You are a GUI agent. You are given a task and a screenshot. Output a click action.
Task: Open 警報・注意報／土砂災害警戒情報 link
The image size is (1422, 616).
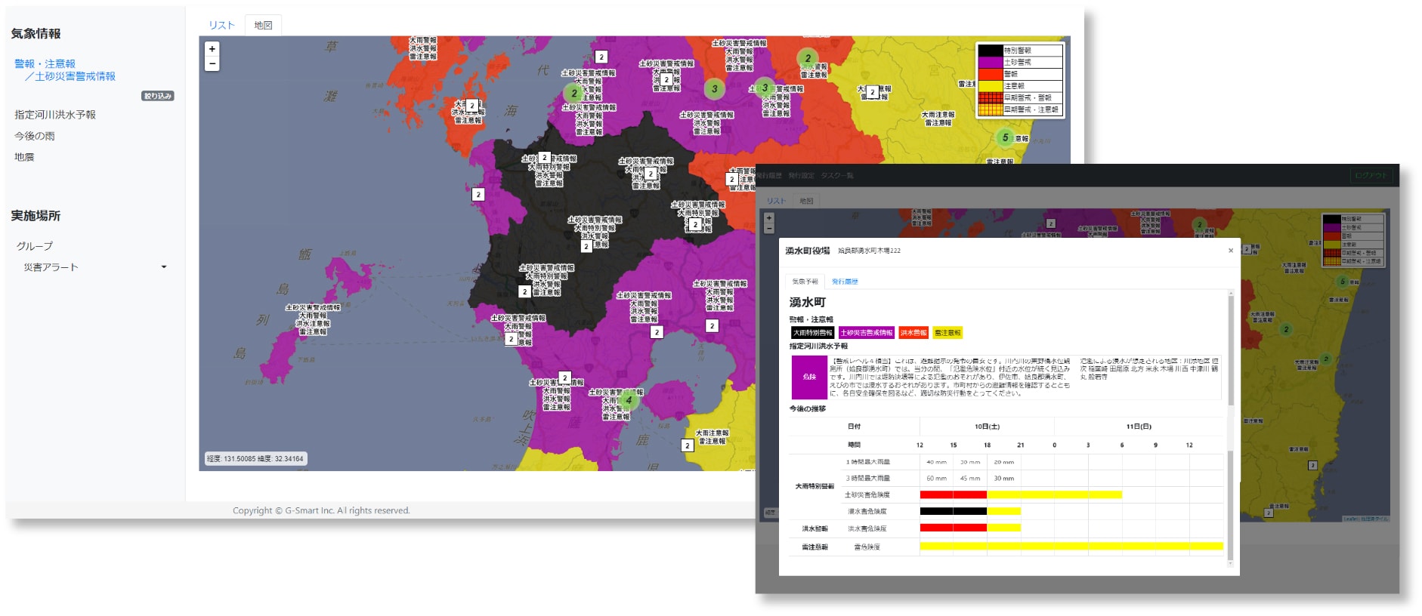pos(65,70)
